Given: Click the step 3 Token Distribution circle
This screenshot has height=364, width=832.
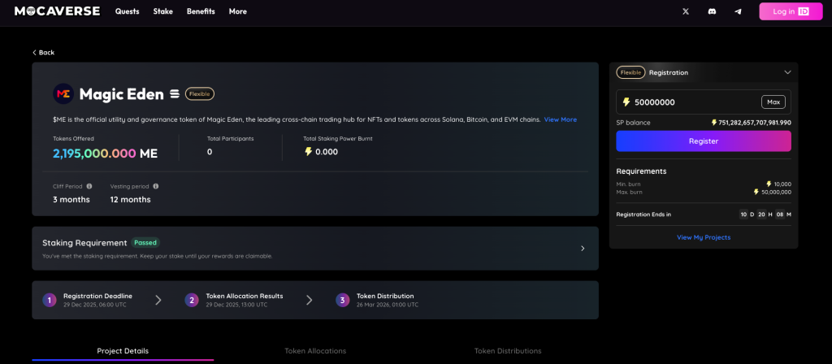Looking at the screenshot, I should [342, 300].
